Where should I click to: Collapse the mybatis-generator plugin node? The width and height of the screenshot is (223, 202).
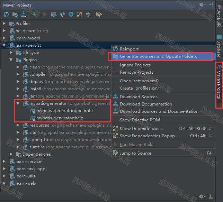tap(18, 103)
